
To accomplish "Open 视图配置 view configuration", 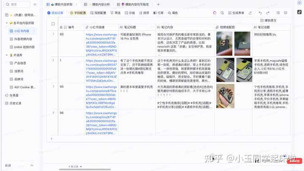I will pyautogui.click(x=98, y=13).
